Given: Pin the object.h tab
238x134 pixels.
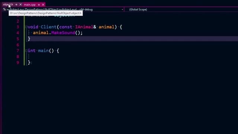Looking at the screenshot, I should (x=16, y=4).
